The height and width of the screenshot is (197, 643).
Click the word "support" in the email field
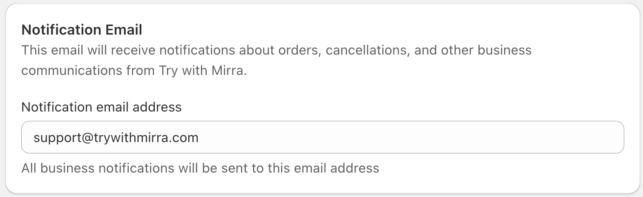tap(57, 138)
